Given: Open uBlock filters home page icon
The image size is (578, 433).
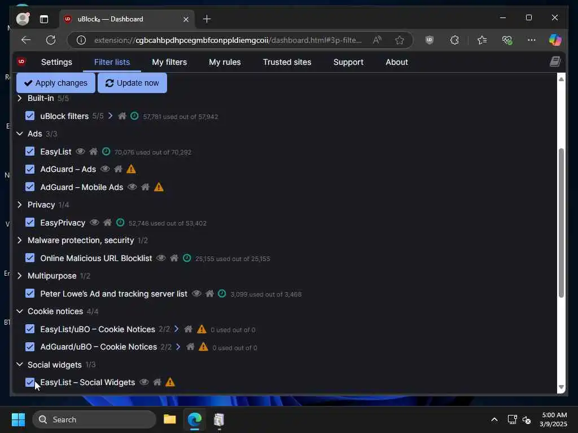Looking at the screenshot, I should click(x=122, y=116).
